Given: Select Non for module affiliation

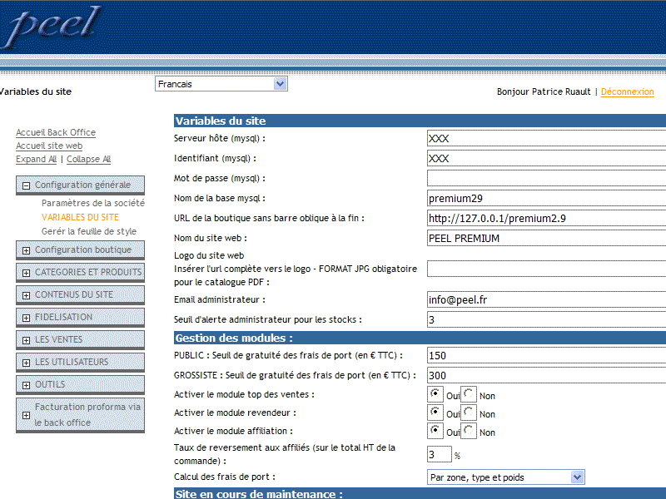Looking at the screenshot, I should point(469,431).
